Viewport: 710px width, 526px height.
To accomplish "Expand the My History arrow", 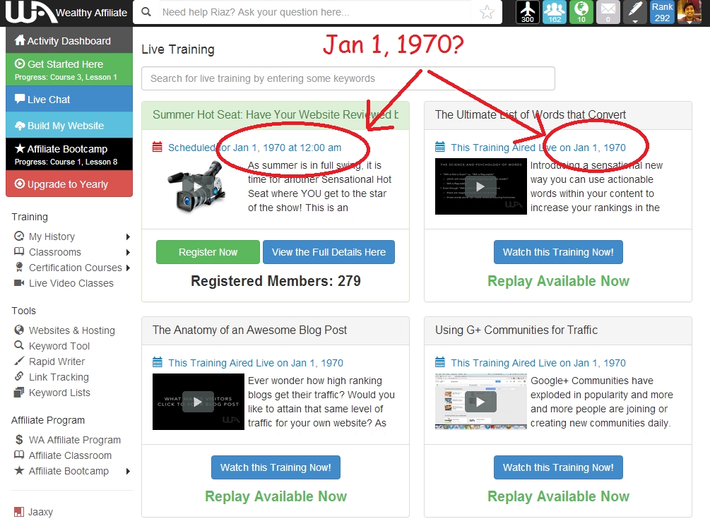I will tap(128, 237).
